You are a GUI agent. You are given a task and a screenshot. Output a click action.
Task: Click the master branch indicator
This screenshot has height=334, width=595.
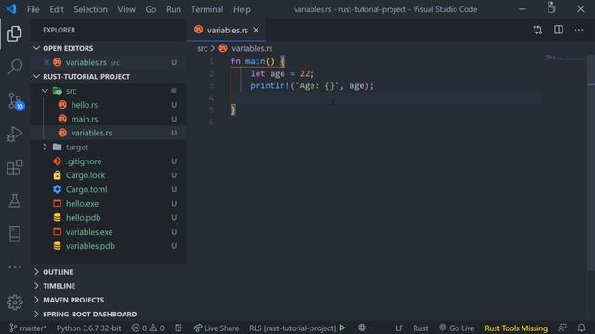pyautogui.click(x=27, y=328)
